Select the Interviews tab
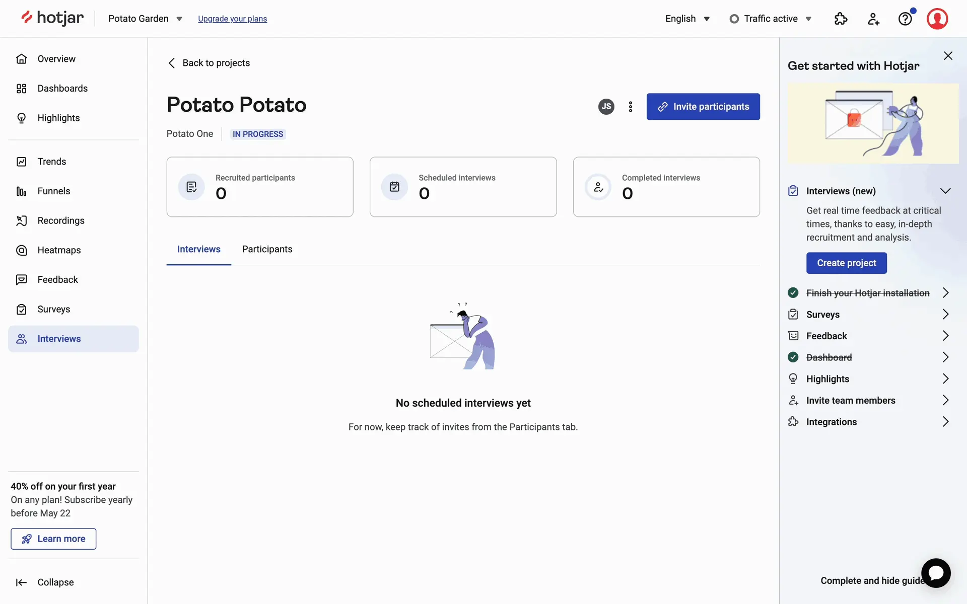 click(x=198, y=249)
